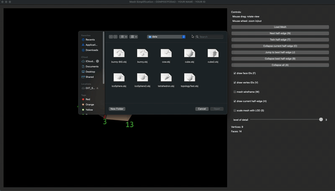Click the 'Vertices: 9' status text
The width and height of the screenshot is (335, 191).
point(237,127)
